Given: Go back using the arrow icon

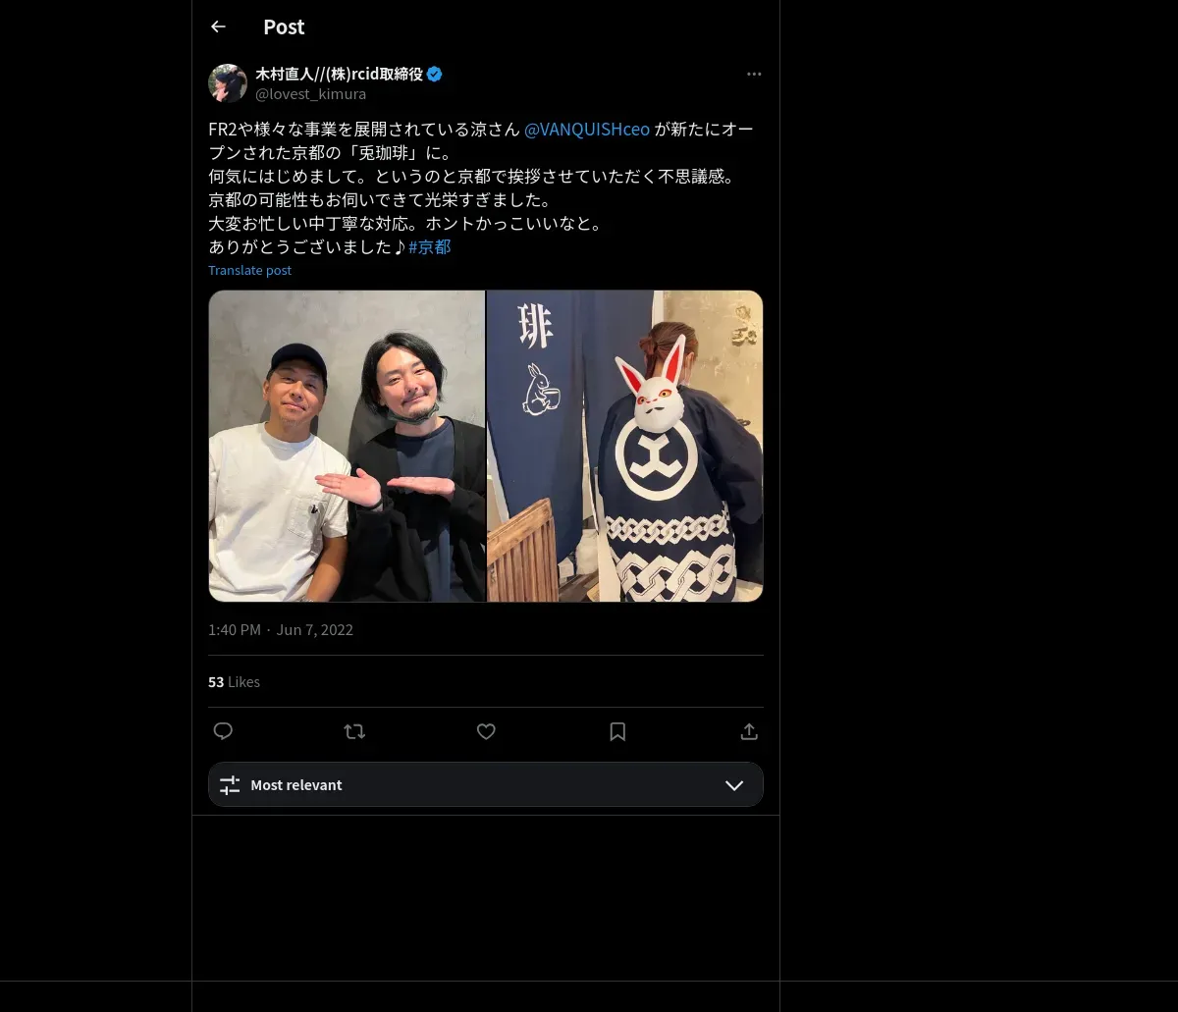Looking at the screenshot, I should point(218,27).
